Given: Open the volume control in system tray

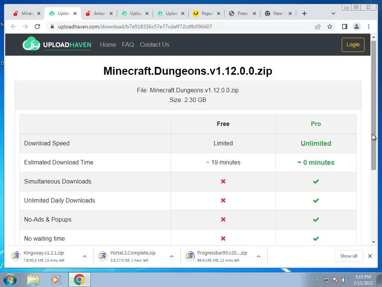Looking at the screenshot, I should click(344, 280).
